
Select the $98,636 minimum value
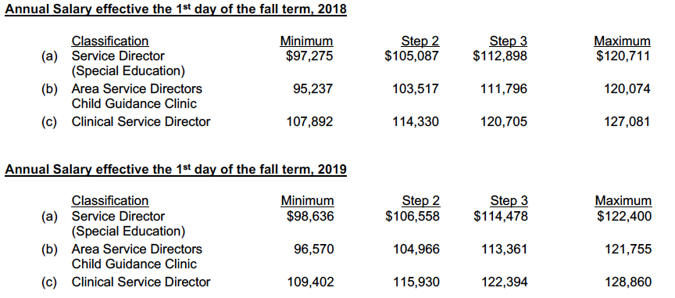coord(310,216)
